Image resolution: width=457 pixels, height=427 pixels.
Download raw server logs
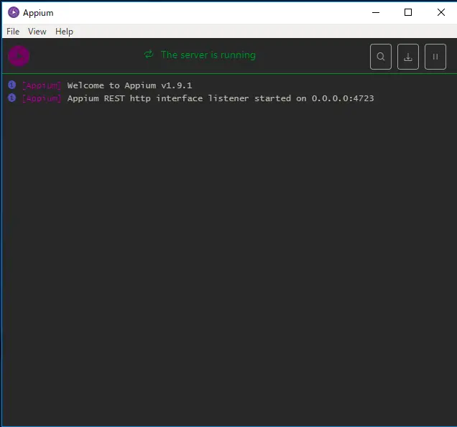click(408, 57)
